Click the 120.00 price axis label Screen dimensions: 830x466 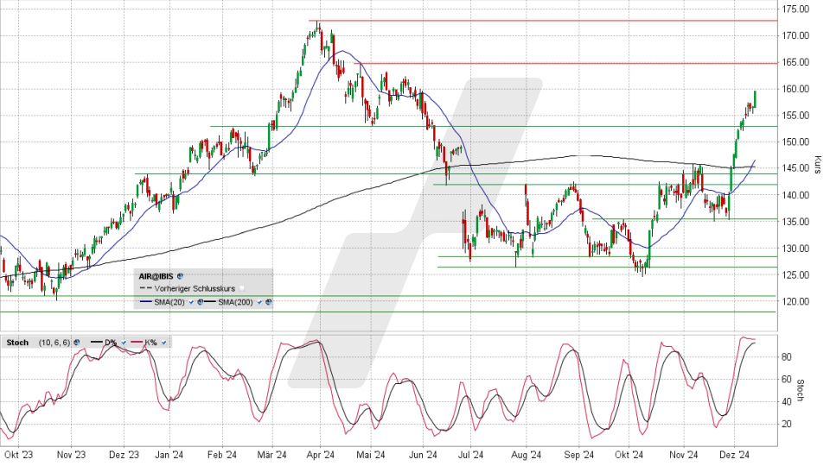pos(796,301)
